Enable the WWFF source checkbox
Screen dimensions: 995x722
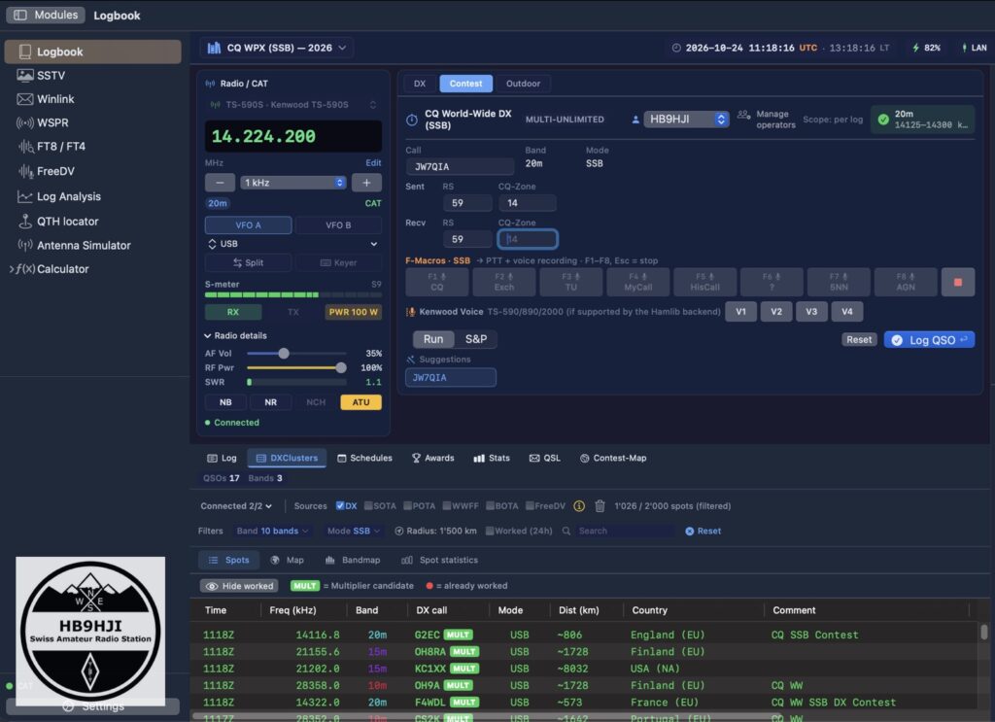pyautogui.click(x=447, y=506)
